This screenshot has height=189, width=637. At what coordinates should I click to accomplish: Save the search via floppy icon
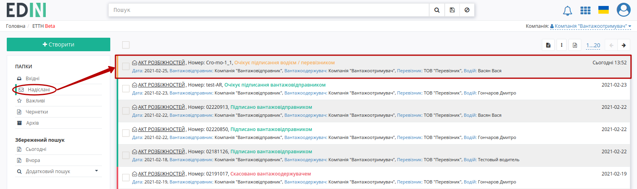(x=452, y=10)
